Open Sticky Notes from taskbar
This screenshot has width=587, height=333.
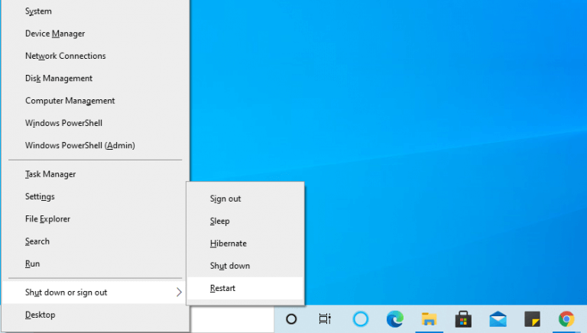pyautogui.click(x=532, y=319)
